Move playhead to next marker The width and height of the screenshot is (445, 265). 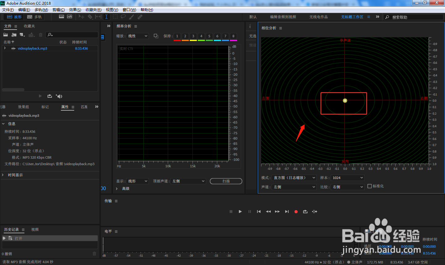coord(287,212)
